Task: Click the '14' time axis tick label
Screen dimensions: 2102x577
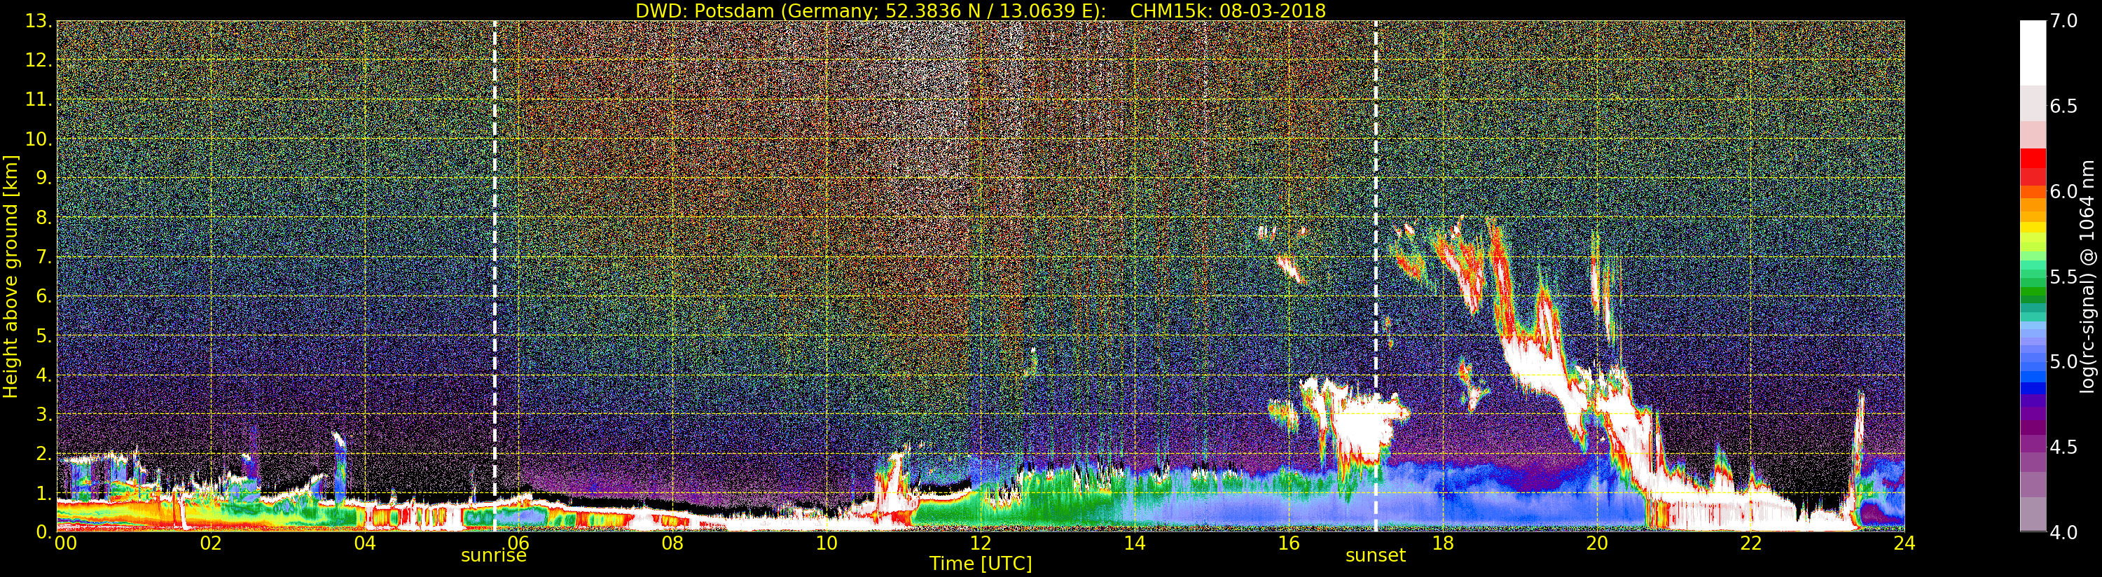Action: tap(1134, 543)
